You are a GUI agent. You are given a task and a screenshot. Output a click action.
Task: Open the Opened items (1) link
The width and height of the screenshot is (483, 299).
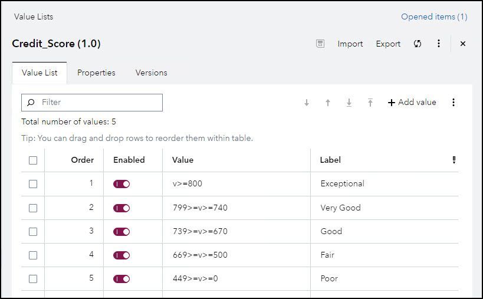[x=434, y=17]
